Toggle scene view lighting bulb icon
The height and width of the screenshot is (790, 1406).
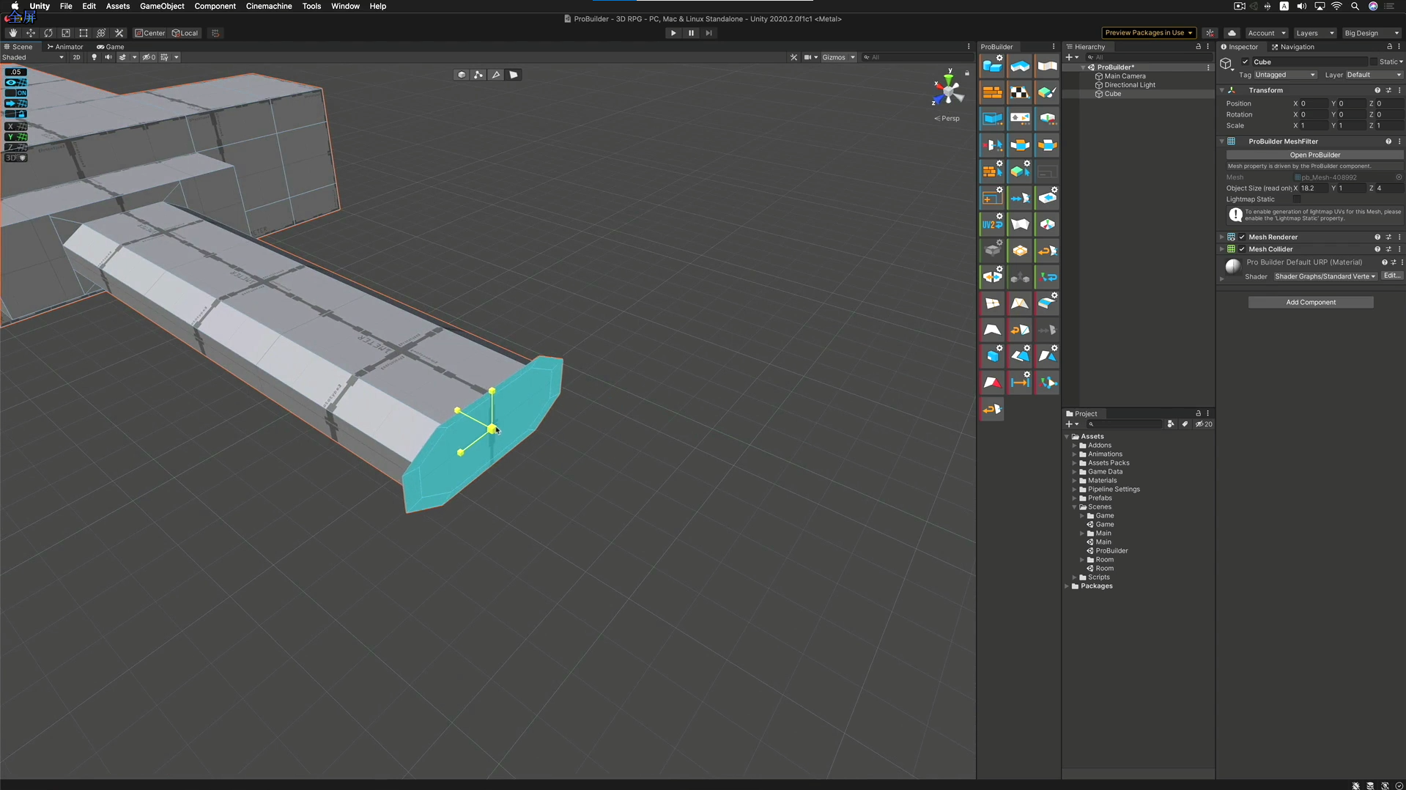click(94, 57)
